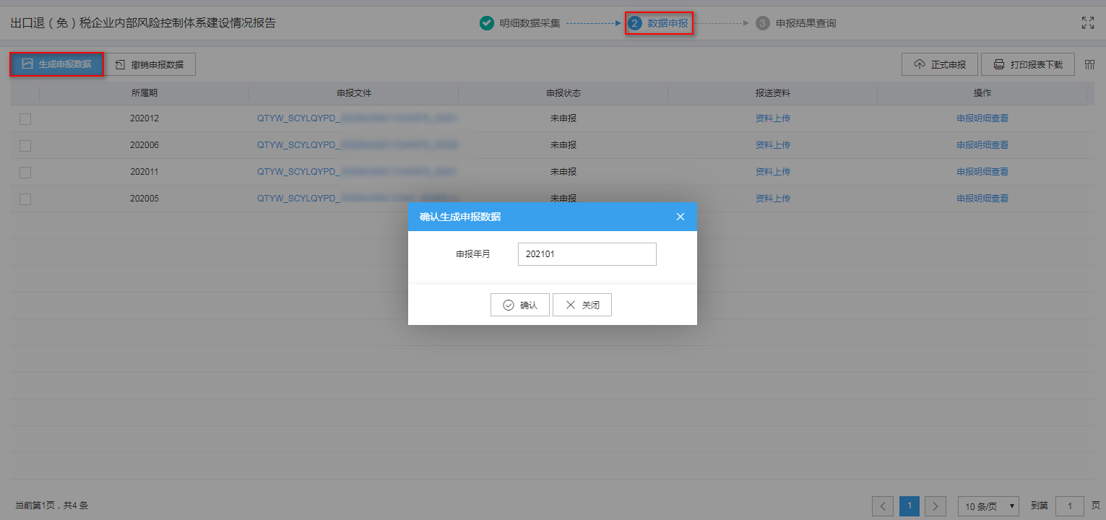Click the 操作 column header
This screenshot has width=1106, height=520.
(982, 93)
